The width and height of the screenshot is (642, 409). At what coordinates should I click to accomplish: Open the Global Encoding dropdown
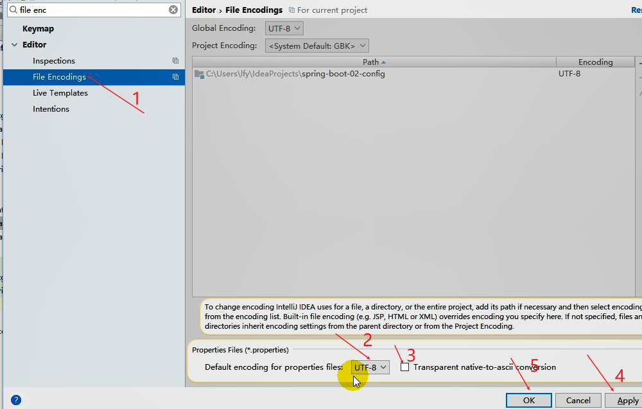[284, 28]
